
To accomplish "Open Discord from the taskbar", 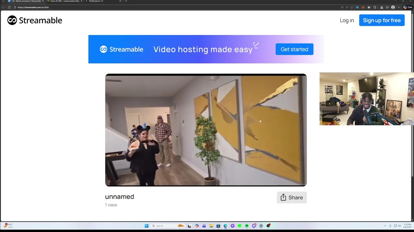I will coord(254,226).
